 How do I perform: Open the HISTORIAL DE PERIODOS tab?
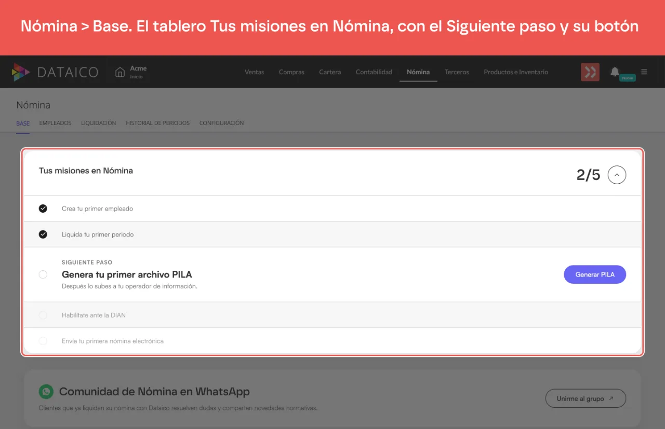(157, 123)
